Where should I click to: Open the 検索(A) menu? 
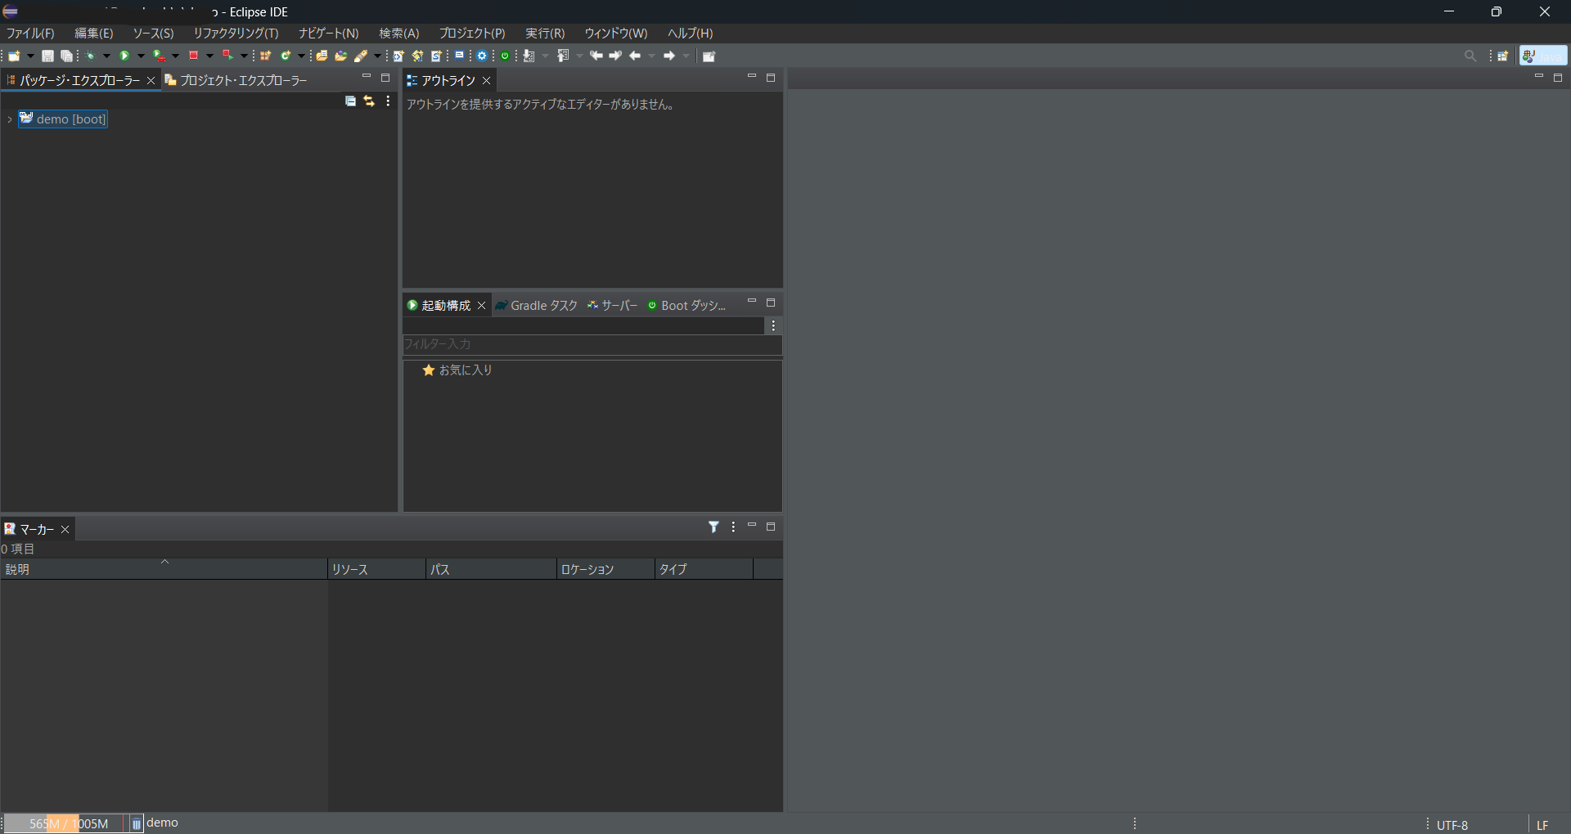pos(399,34)
